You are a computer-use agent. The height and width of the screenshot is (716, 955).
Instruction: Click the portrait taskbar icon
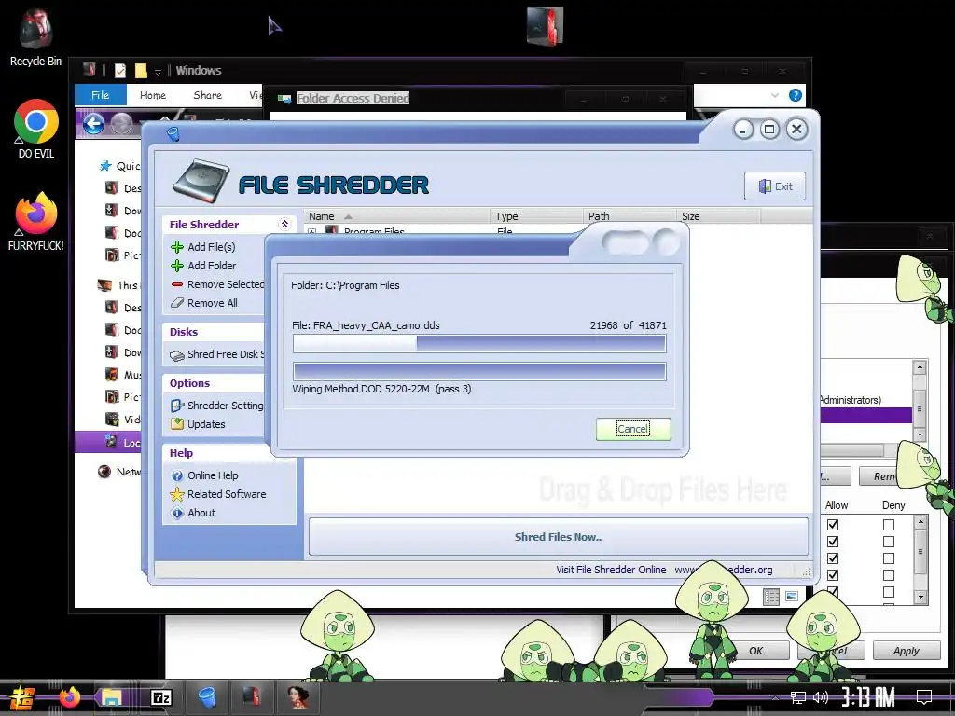(298, 697)
